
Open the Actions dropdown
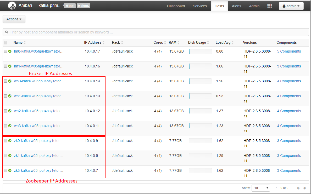point(14,19)
